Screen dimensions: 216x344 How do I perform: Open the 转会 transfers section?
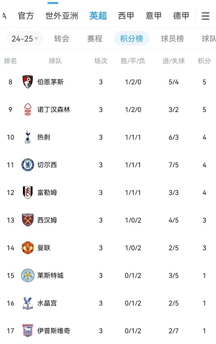click(62, 39)
